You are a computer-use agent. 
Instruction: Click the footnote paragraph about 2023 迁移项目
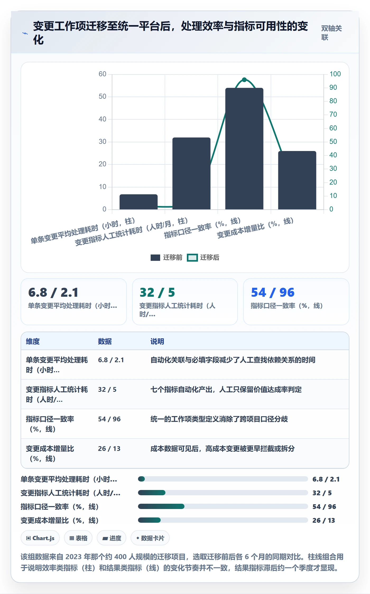pyautogui.click(x=182, y=562)
